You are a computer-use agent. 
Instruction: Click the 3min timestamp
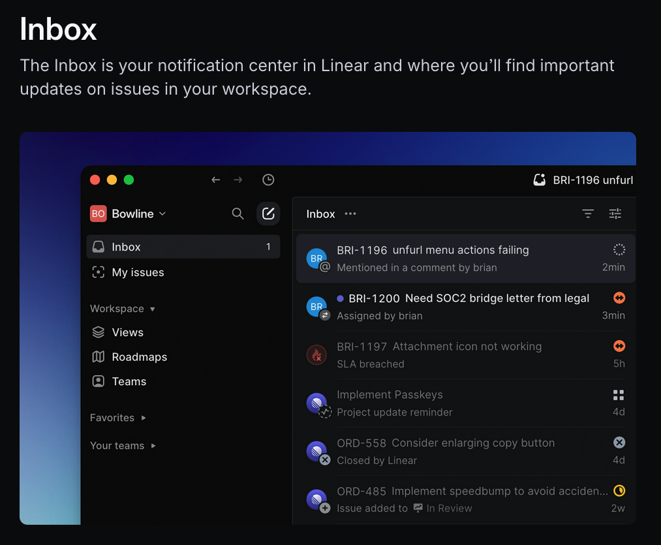(613, 315)
